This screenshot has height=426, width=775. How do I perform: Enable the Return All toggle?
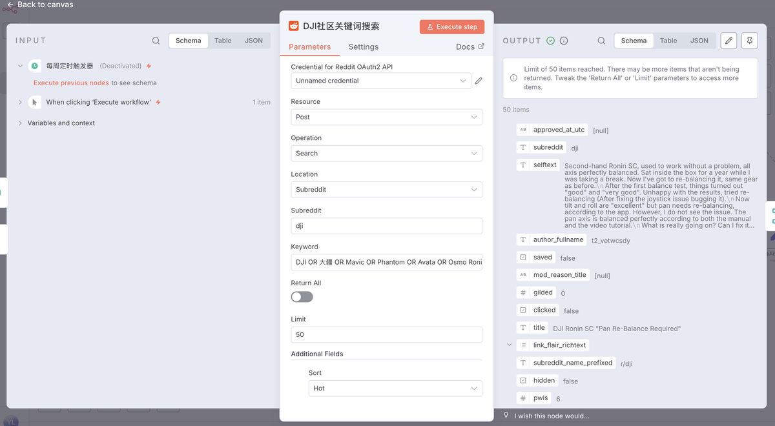click(301, 296)
